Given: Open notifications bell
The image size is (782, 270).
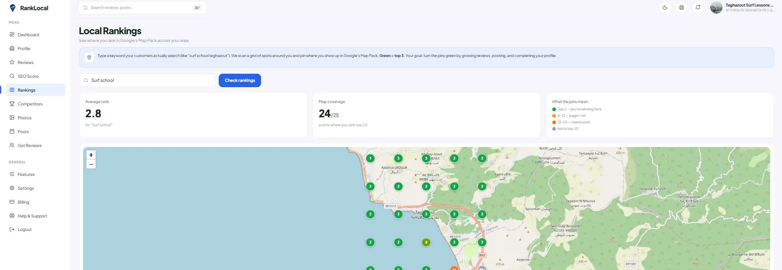Looking at the screenshot, I should click(698, 7).
